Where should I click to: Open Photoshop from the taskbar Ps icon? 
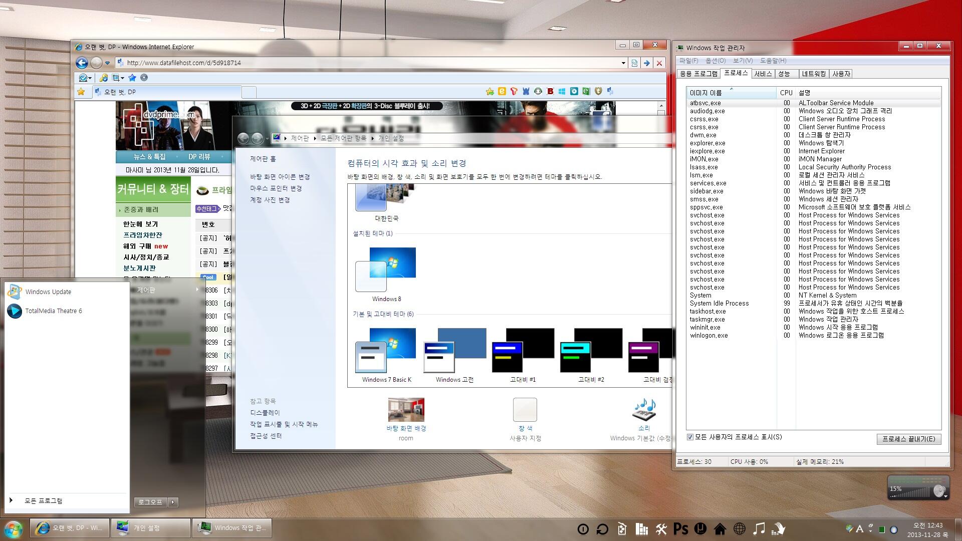[x=680, y=529]
